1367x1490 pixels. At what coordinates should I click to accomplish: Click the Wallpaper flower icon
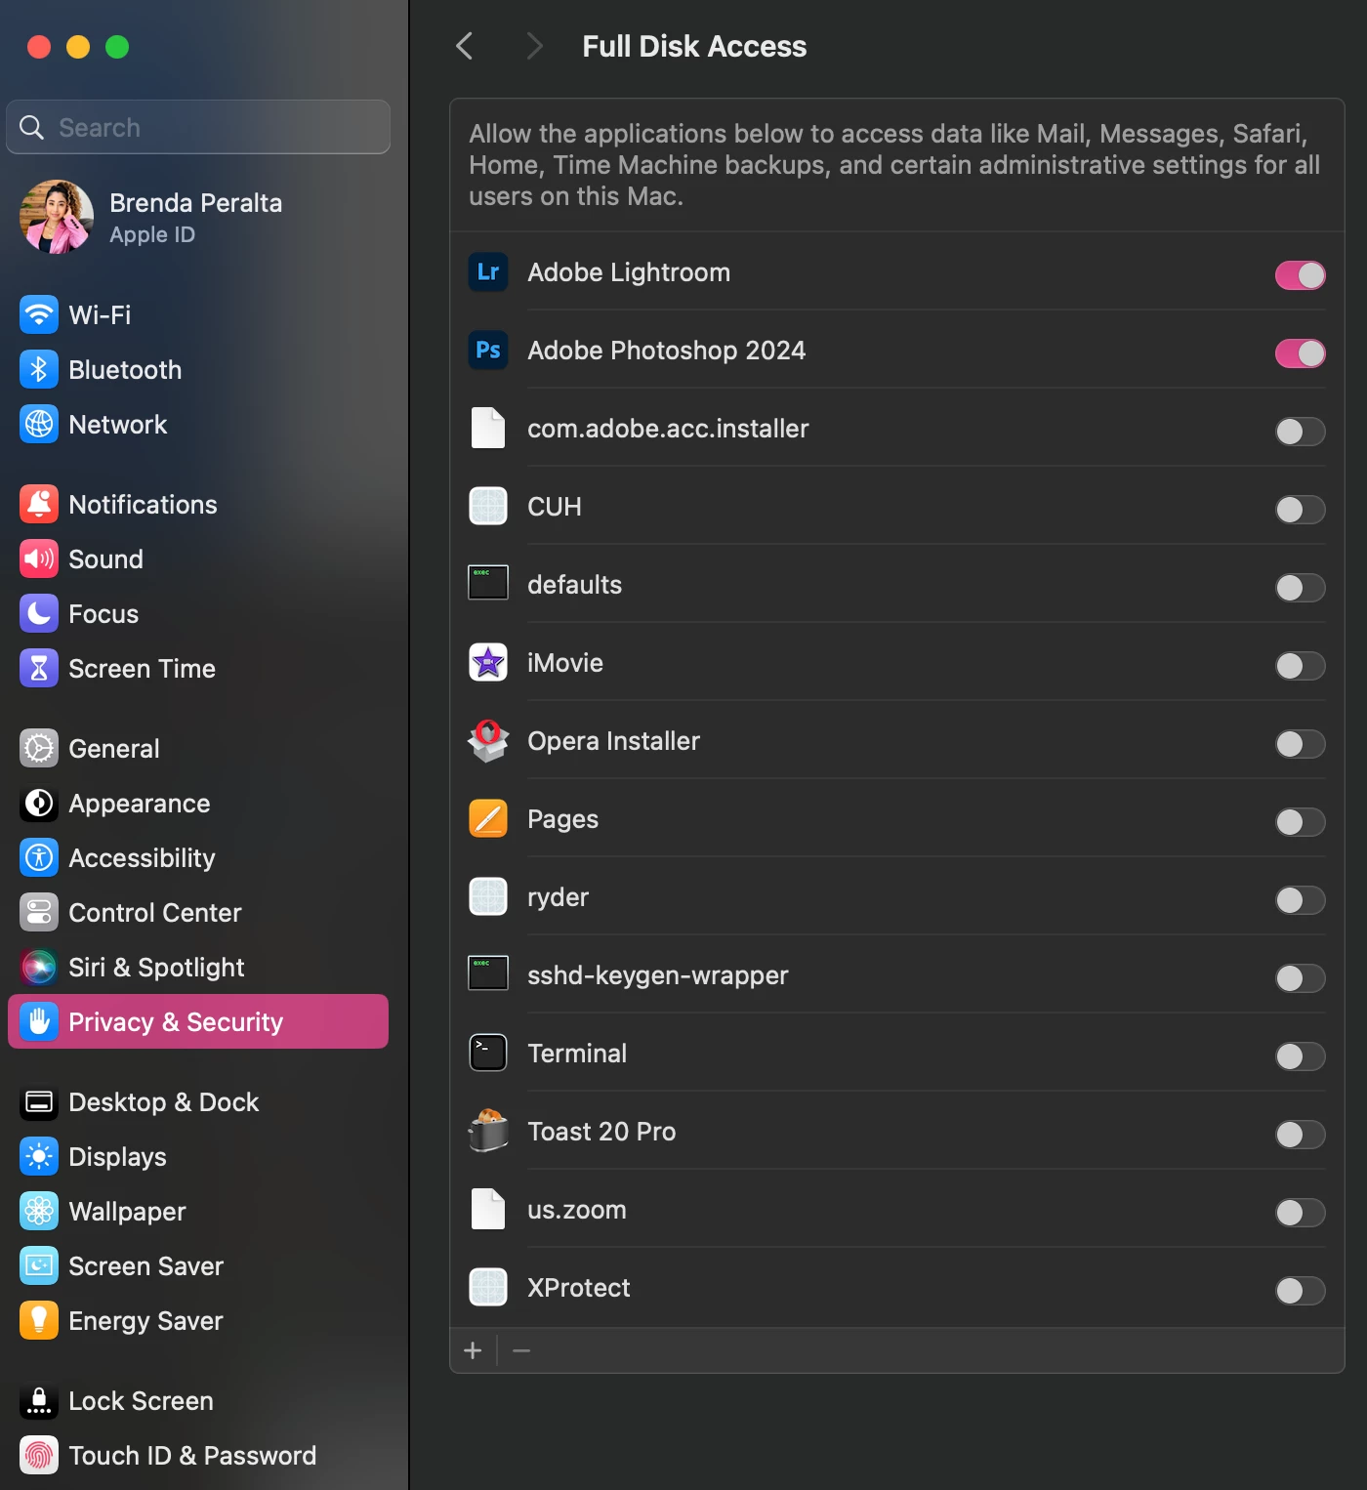tap(39, 1211)
